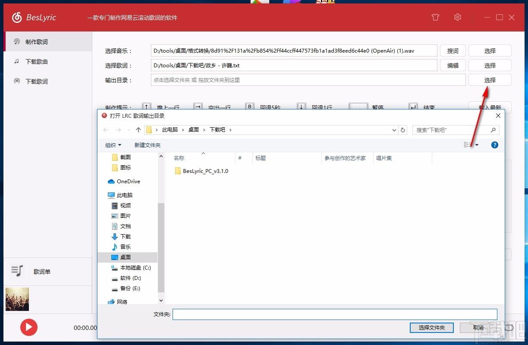The width and height of the screenshot is (528, 345).
Task: Confirm with 选择文件夹 button
Action: point(431,328)
